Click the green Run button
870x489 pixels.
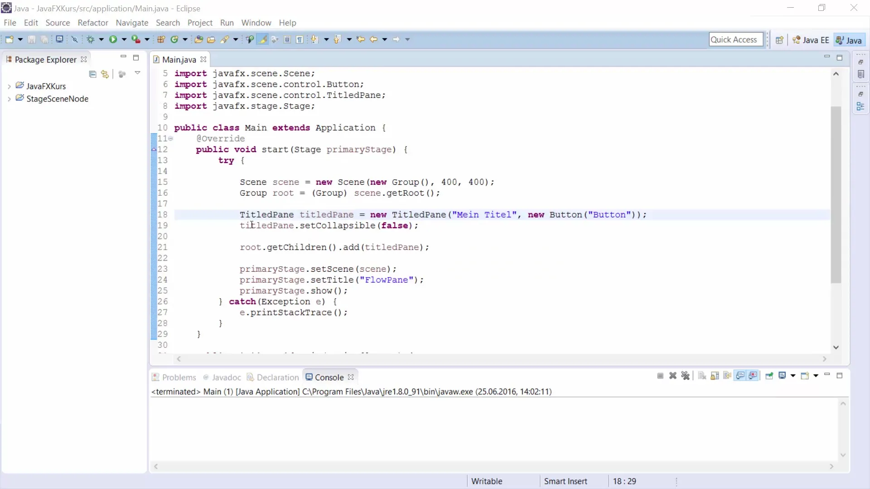[113, 39]
